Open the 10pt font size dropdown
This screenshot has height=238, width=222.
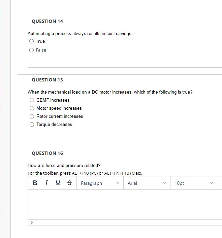coord(194,183)
